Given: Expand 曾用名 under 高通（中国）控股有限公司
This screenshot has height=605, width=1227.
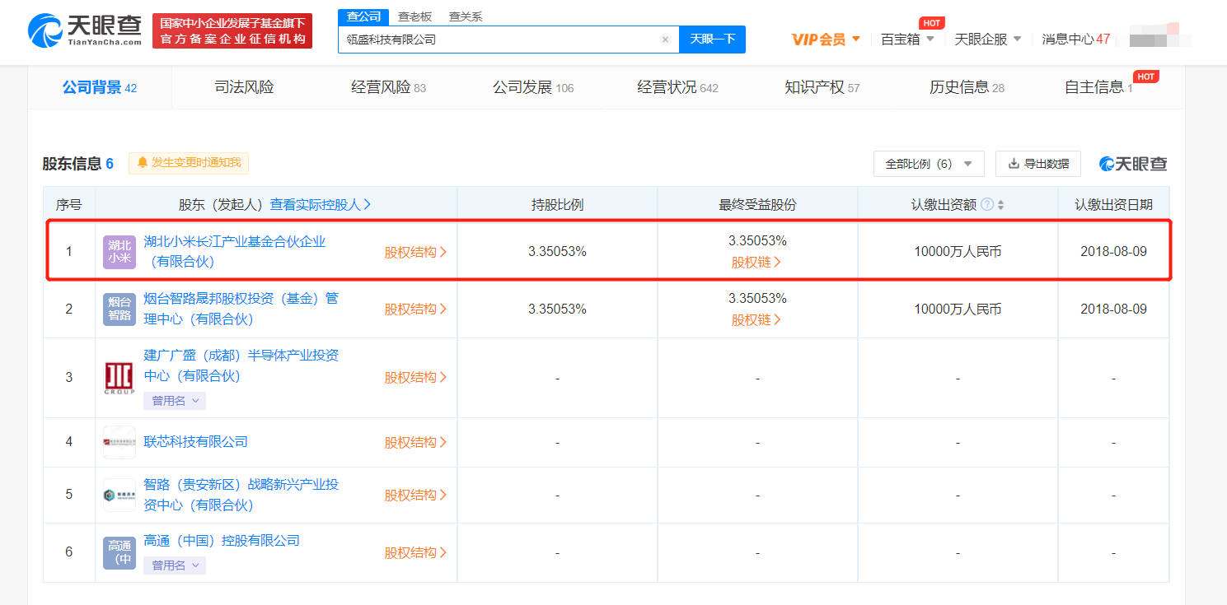Looking at the screenshot, I should (175, 565).
